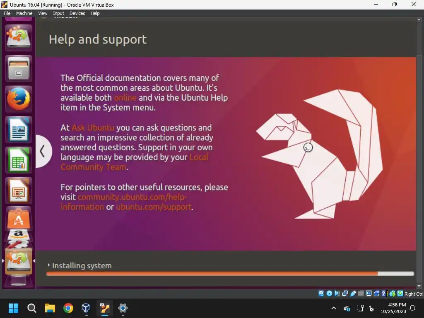Click the hard disk activity indicator
Viewport: 424px width, 318px height.
(x=321, y=294)
